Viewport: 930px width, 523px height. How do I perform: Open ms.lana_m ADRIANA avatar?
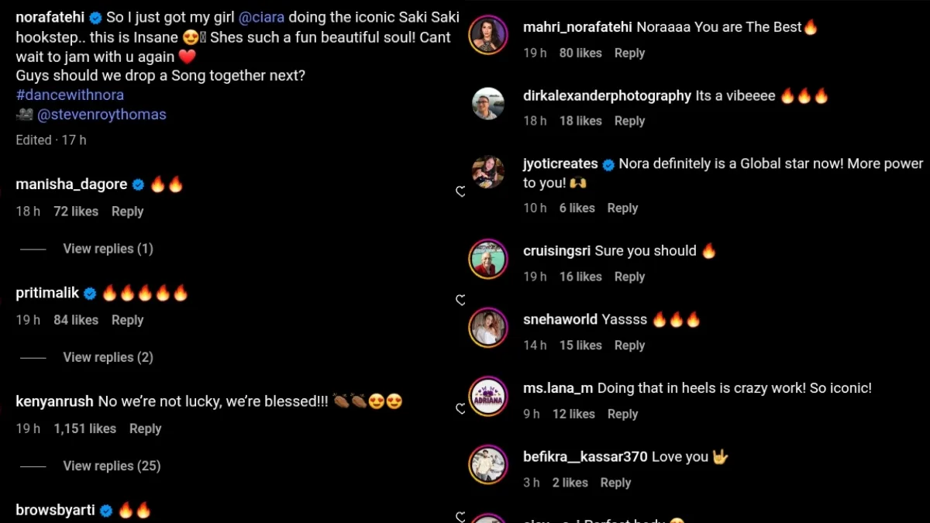click(x=488, y=396)
